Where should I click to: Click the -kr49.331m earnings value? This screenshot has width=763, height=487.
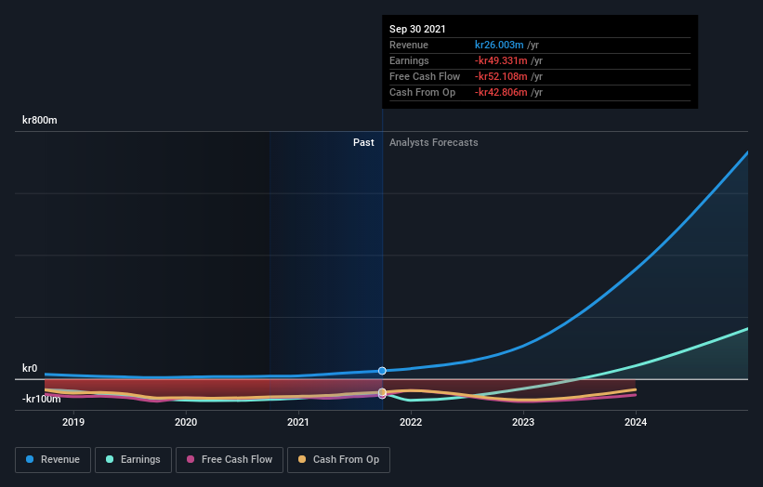click(501, 60)
